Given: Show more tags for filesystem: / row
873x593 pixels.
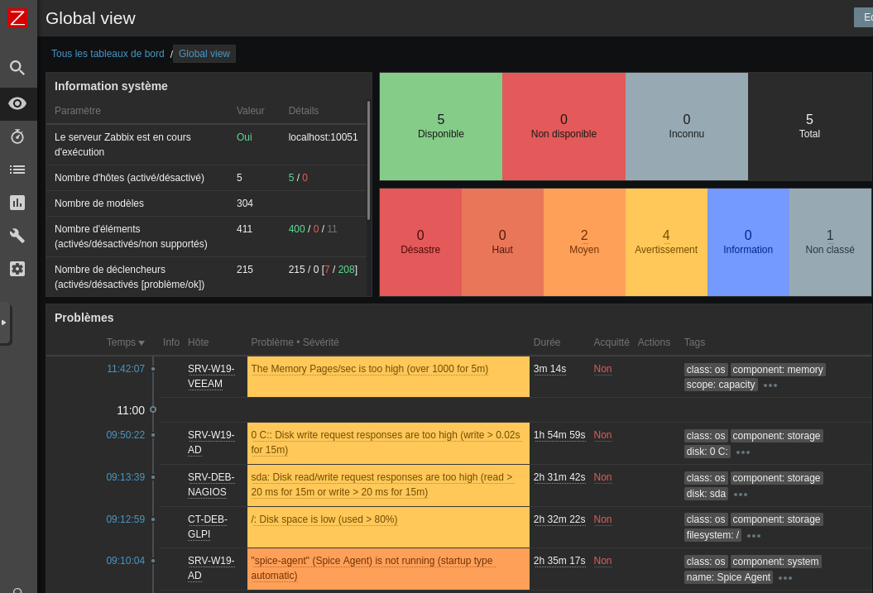Looking at the screenshot, I should (754, 536).
